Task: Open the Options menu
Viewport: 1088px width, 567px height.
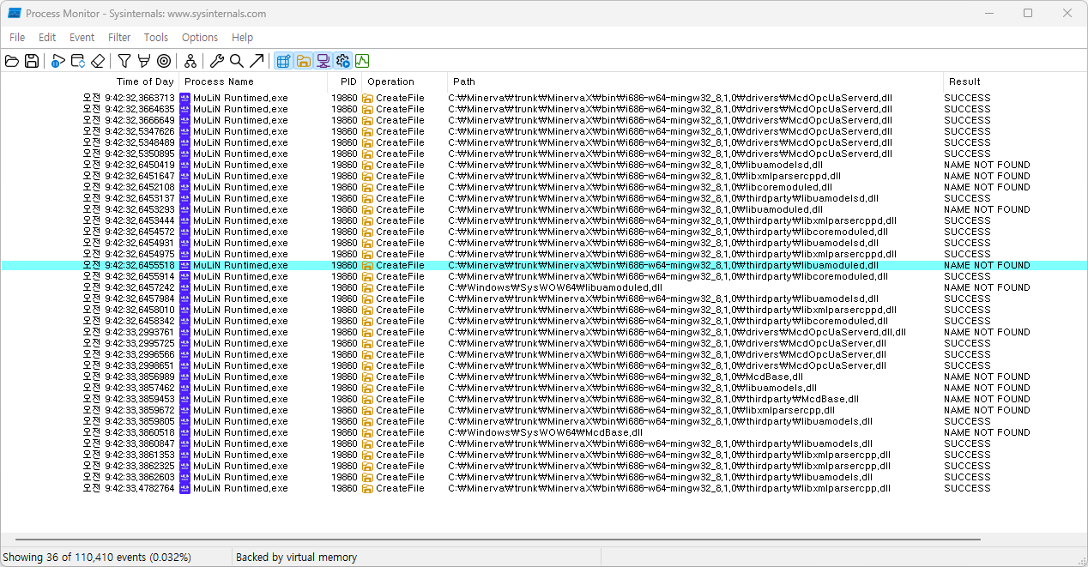Action: [200, 38]
